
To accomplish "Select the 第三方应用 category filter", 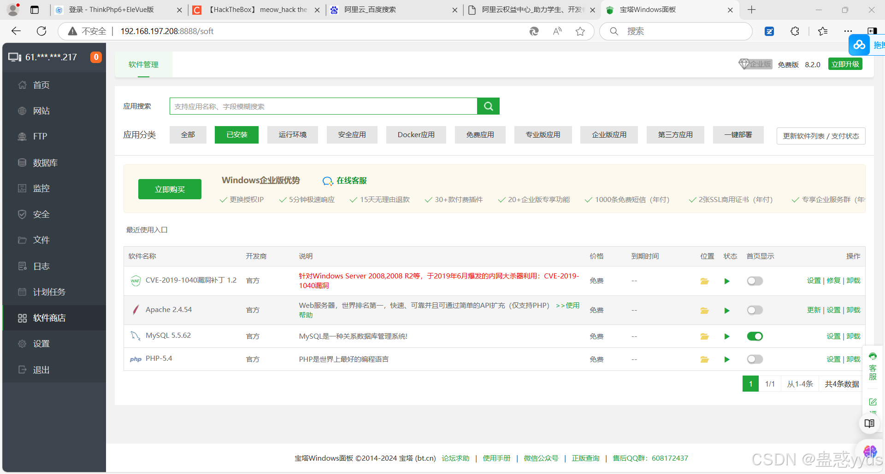I will [675, 135].
